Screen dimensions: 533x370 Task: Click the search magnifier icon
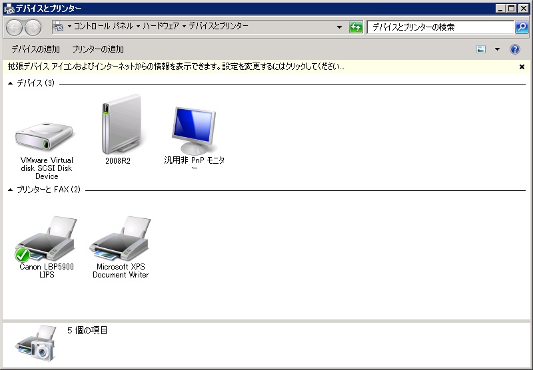pos(522,27)
